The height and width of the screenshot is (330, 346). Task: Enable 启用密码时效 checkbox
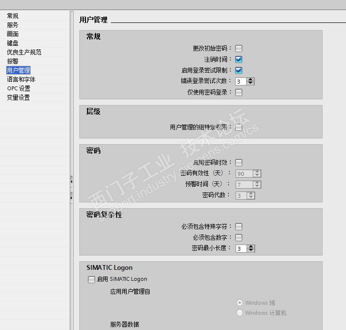238,162
